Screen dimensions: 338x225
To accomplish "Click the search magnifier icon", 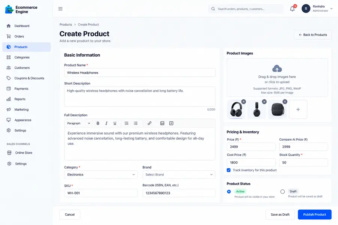I will (213, 9).
